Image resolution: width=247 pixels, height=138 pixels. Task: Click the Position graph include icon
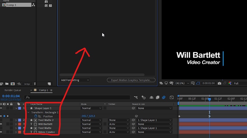pyautogui.click(x=40, y=116)
